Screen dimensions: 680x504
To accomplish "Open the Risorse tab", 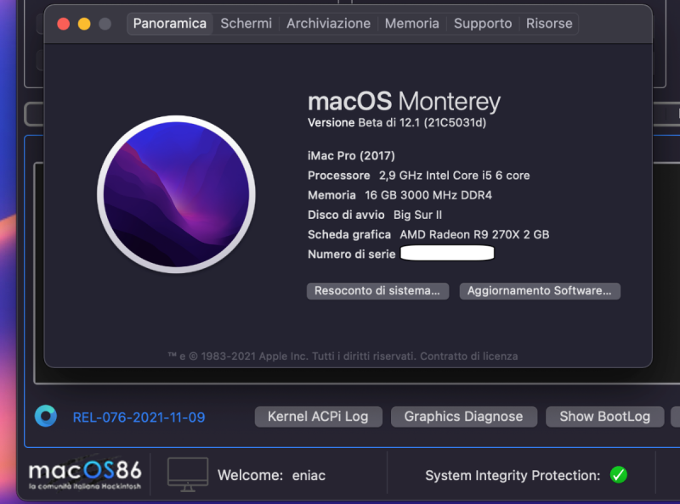I will [549, 24].
